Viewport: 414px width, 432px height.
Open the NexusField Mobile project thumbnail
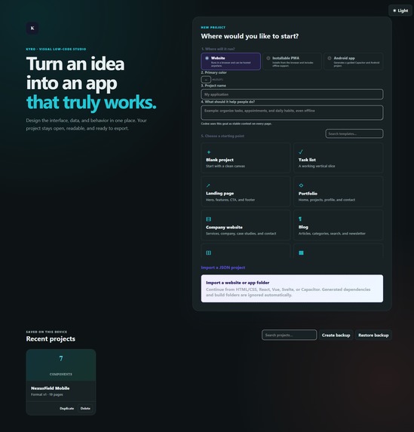(x=61, y=366)
